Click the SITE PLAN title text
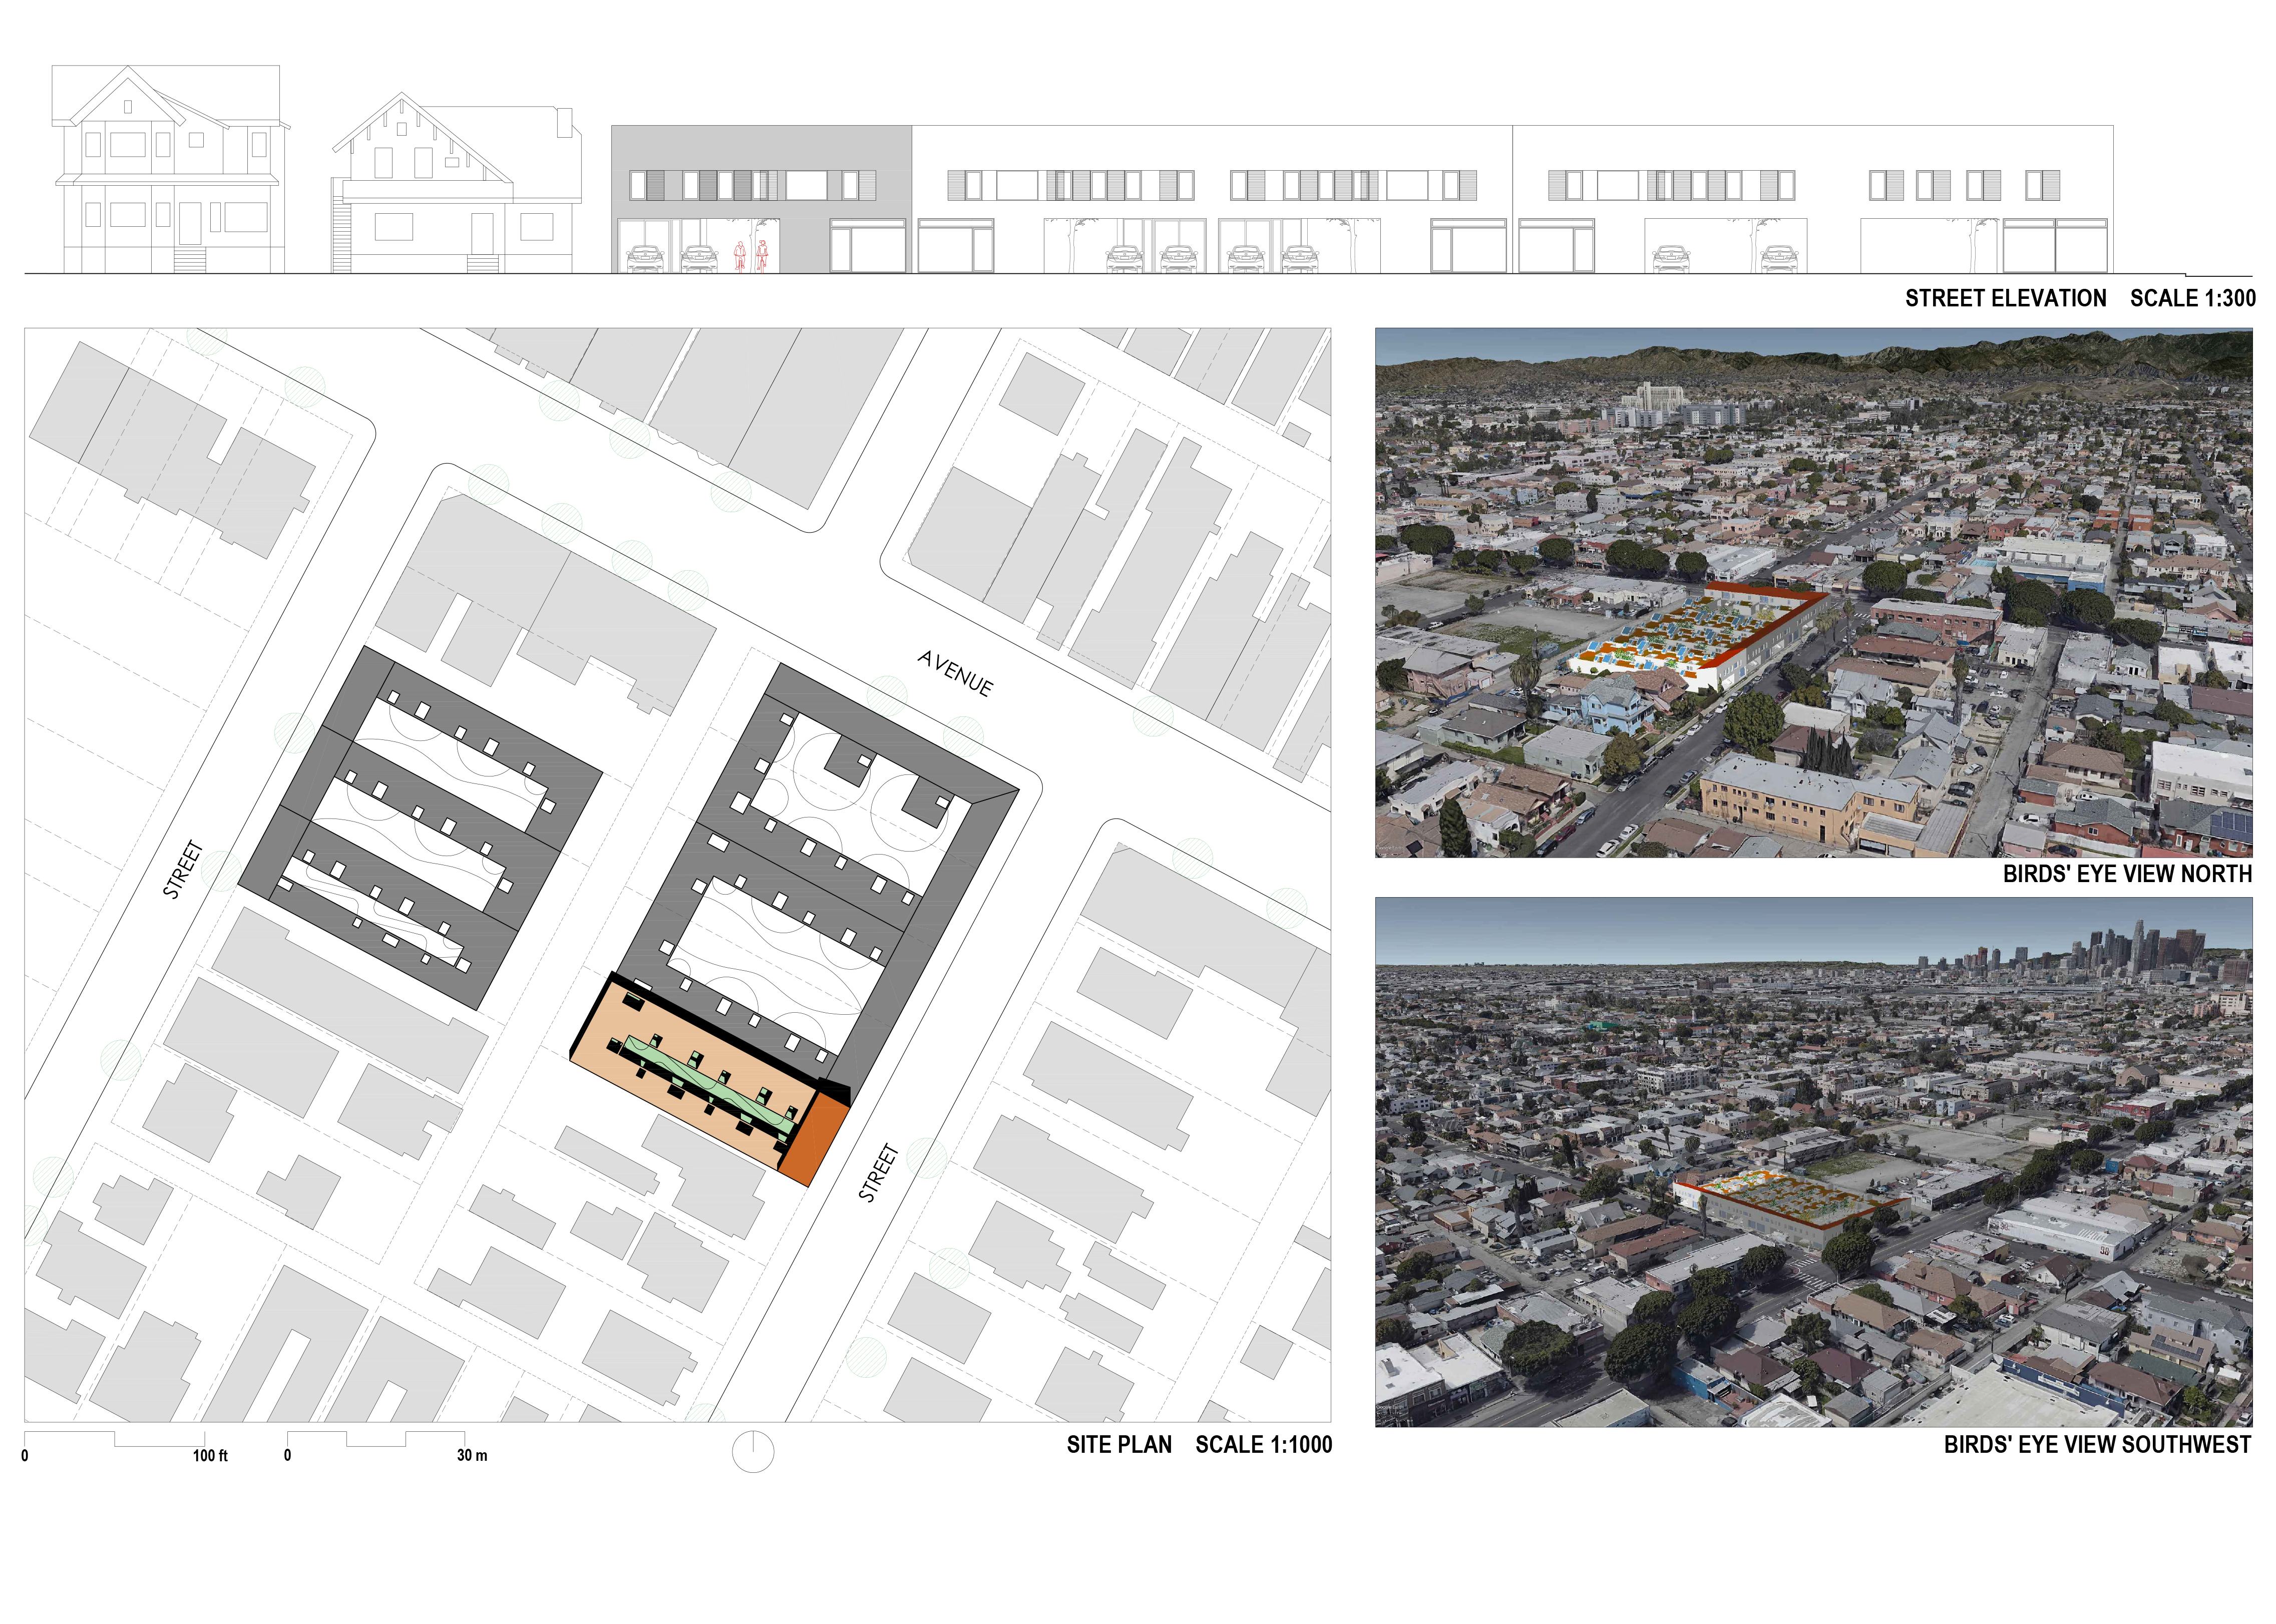Viewport: 2276px width, 1624px height. (x=1118, y=1444)
